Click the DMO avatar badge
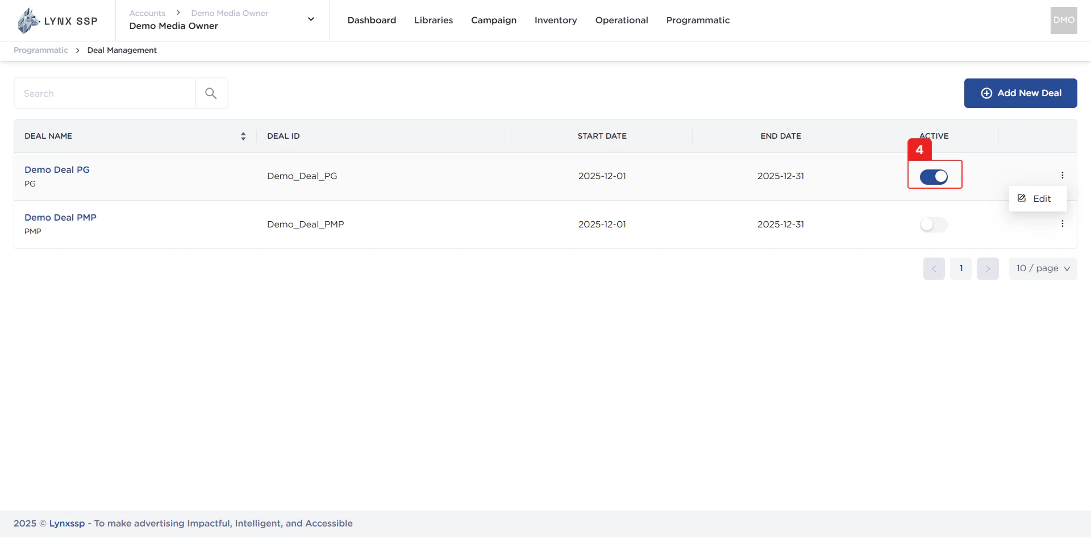The height and width of the screenshot is (539, 1091). 1063,20
